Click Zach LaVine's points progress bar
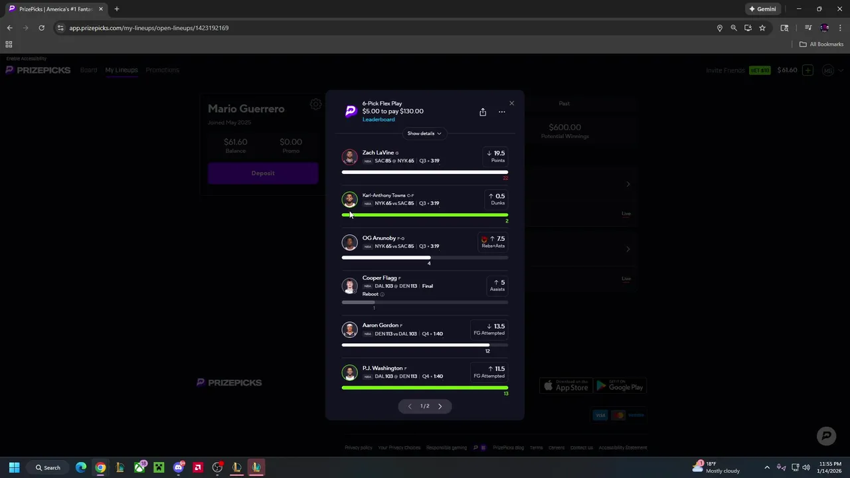Viewport: 850px width, 478px height. pos(425,172)
